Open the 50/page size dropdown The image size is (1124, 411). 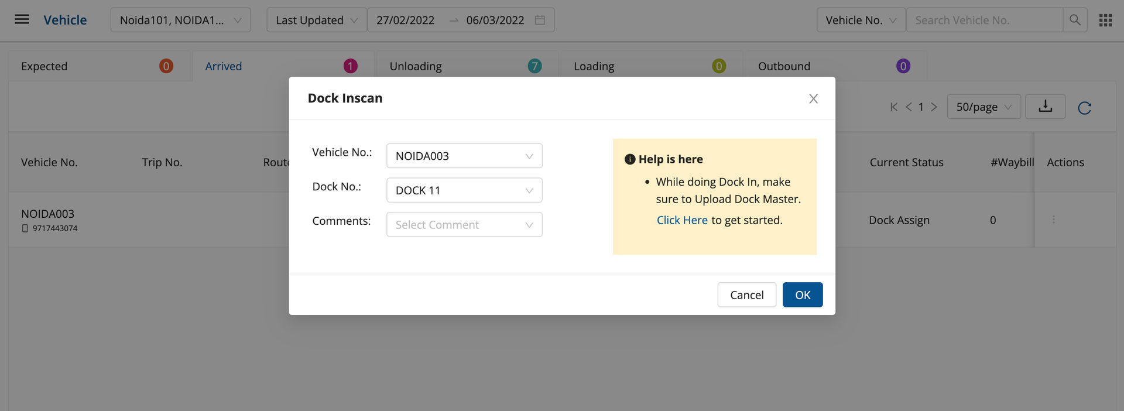[983, 107]
